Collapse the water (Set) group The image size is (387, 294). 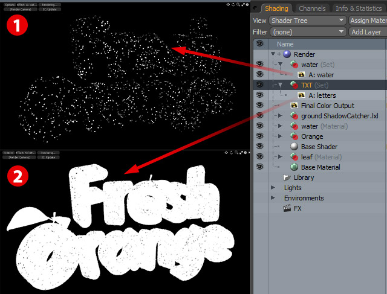click(x=281, y=65)
